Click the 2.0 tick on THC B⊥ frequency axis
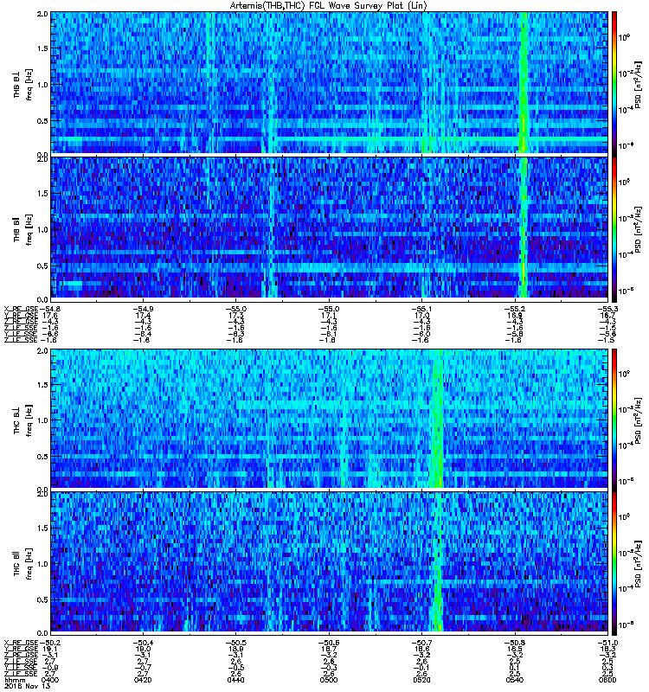This screenshot has height=692, width=649. 42,351
